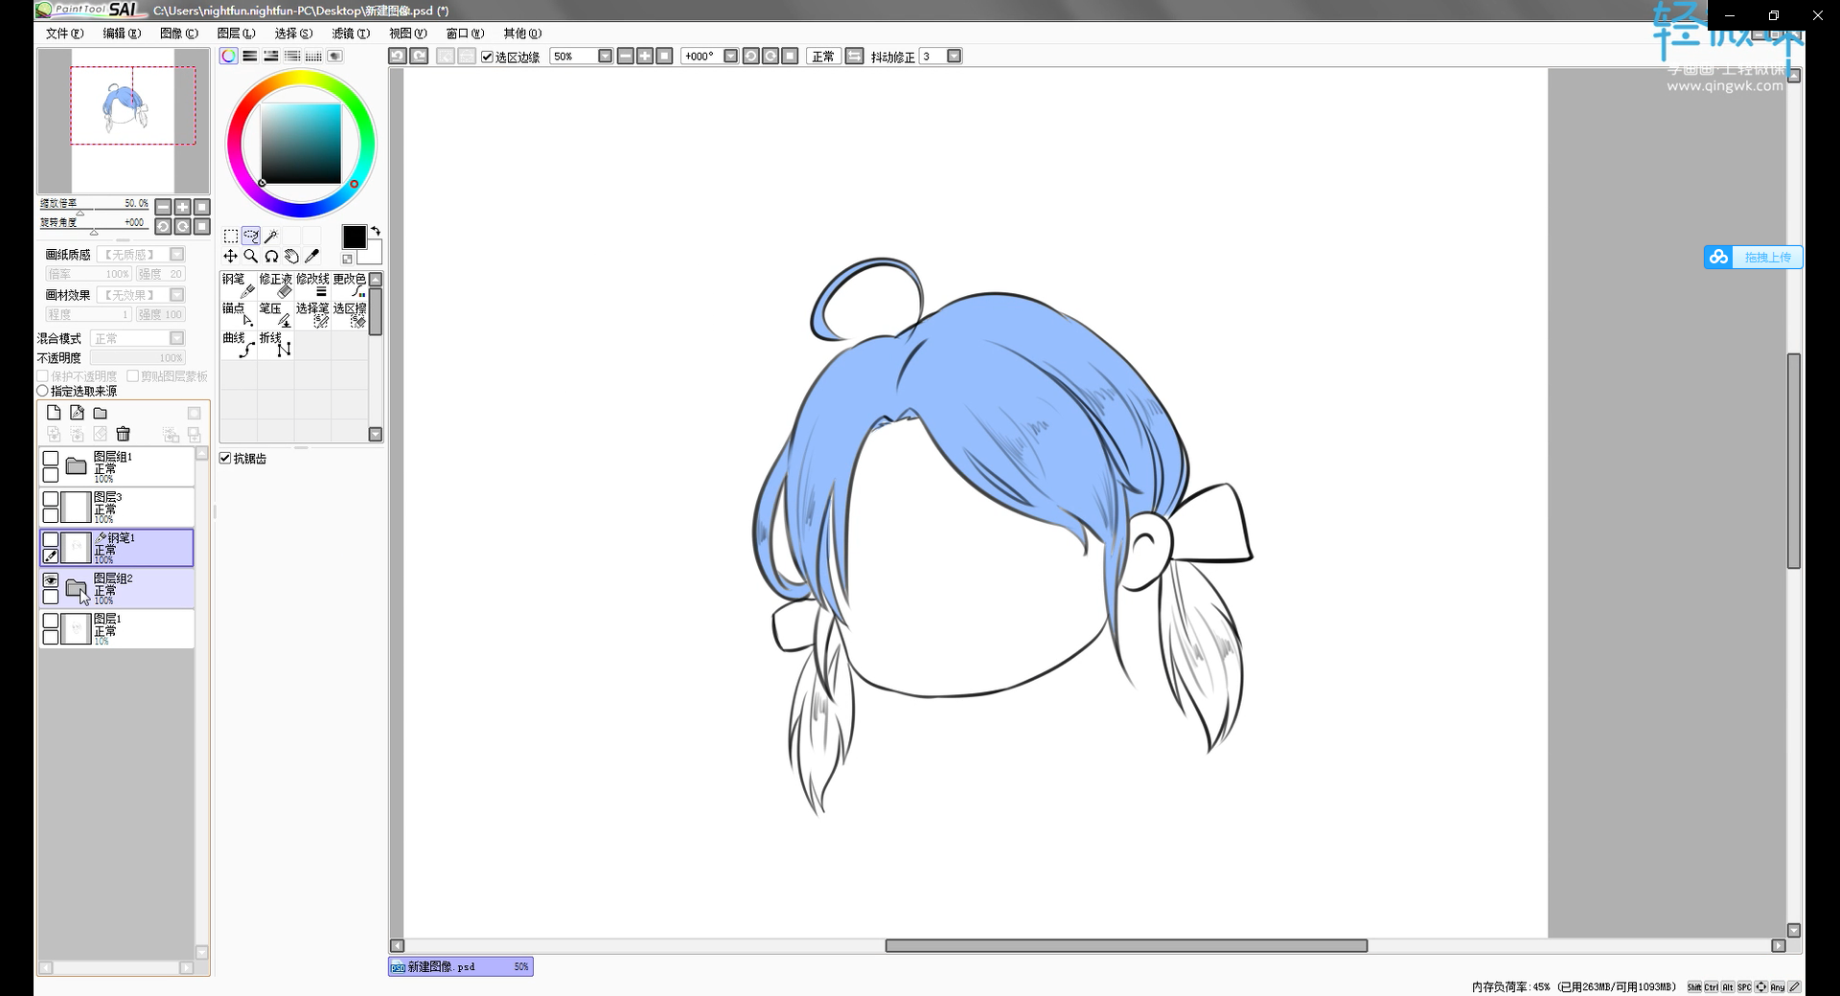The image size is (1840, 996).
Task: Rotate view counterclockwise in navigator panel
Action: tap(163, 227)
